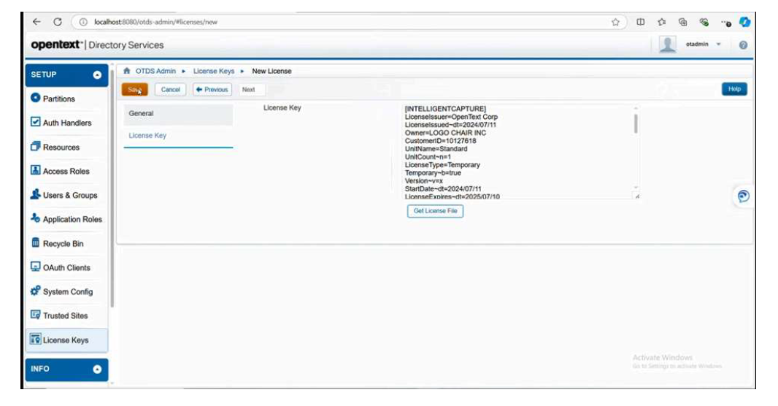Click the Get License File button
Screen dimensions: 778x406
pos(435,211)
